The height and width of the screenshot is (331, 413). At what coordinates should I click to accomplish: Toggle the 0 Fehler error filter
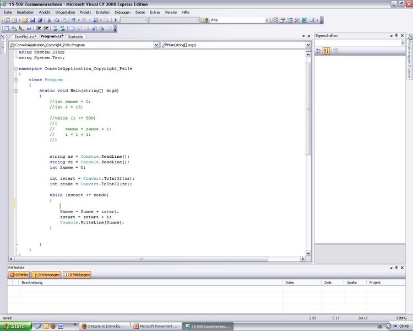(x=19, y=275)
